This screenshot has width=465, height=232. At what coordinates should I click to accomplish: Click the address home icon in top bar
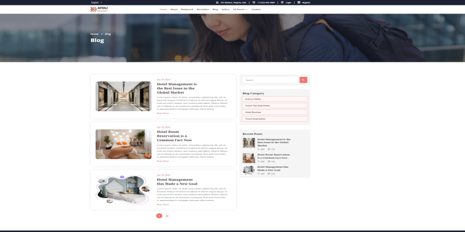[x=217, y=2]
